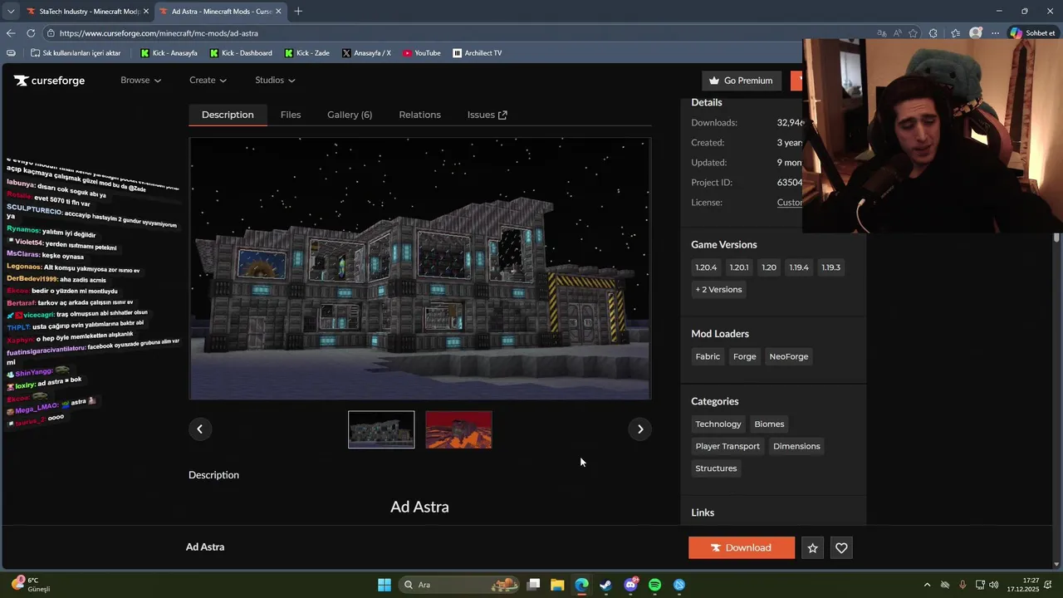The width and height of the screenshot is (1063, 598).
Task: Select NeoForge mod loader
Action: 789,356
